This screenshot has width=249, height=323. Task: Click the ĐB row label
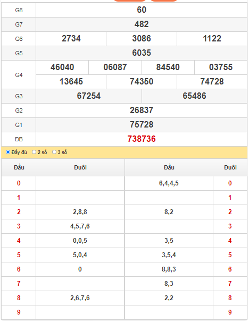coord(19,140)
